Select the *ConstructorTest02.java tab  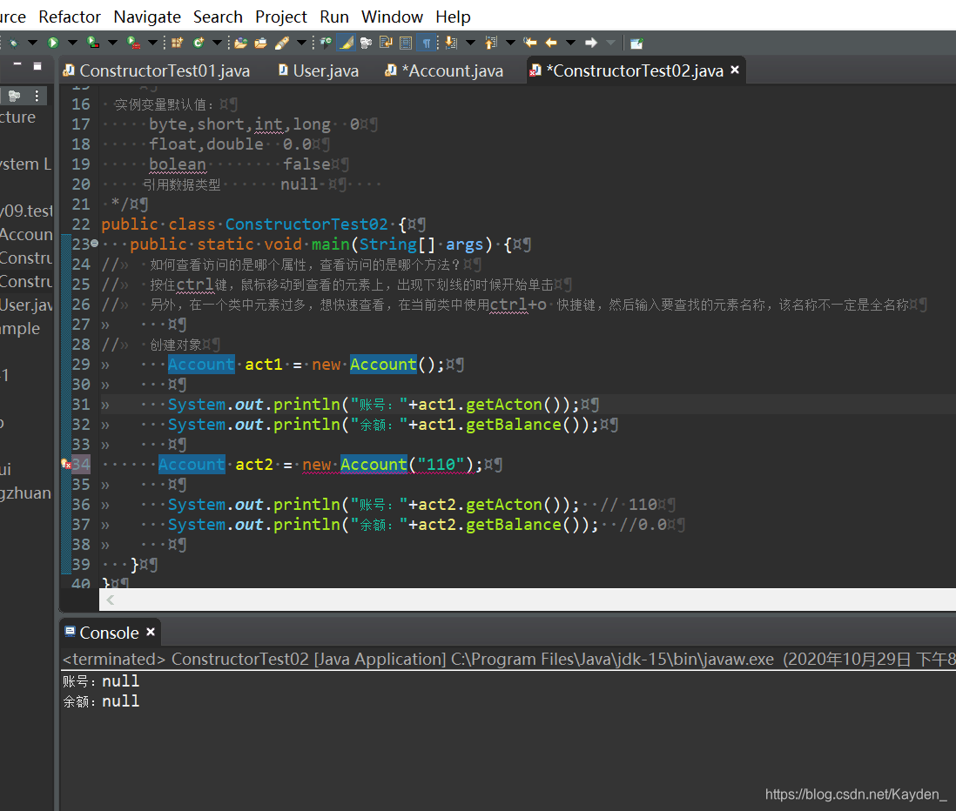coord(634,70)
